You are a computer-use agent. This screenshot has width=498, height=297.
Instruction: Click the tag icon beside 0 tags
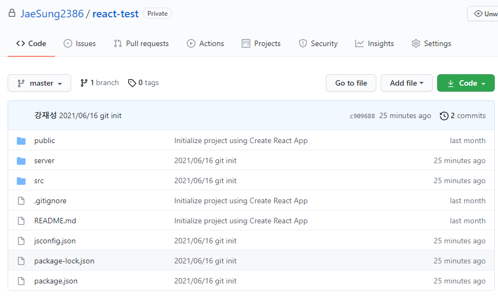[x=132, y=83]
